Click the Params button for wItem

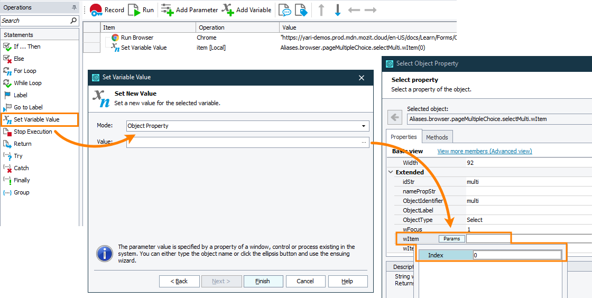coord(451,239)
